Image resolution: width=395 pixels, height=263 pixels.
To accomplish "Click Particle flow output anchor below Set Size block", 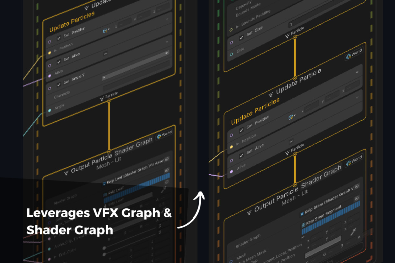I will [295, 37].
